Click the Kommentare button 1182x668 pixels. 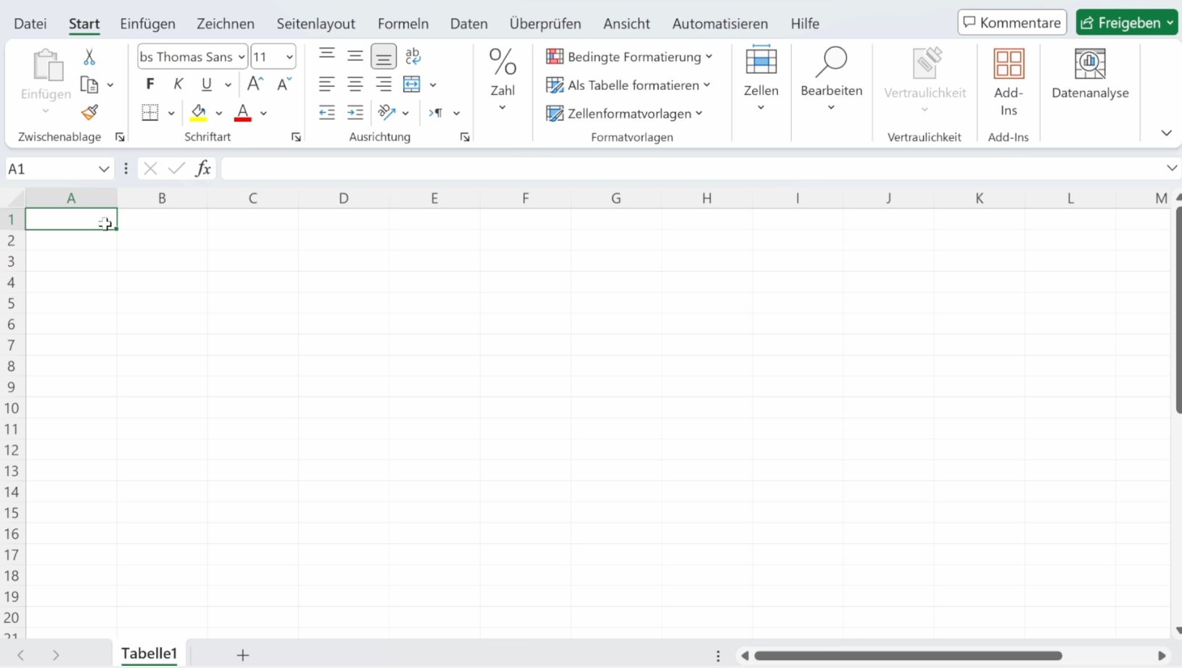tap(1012, 22)
